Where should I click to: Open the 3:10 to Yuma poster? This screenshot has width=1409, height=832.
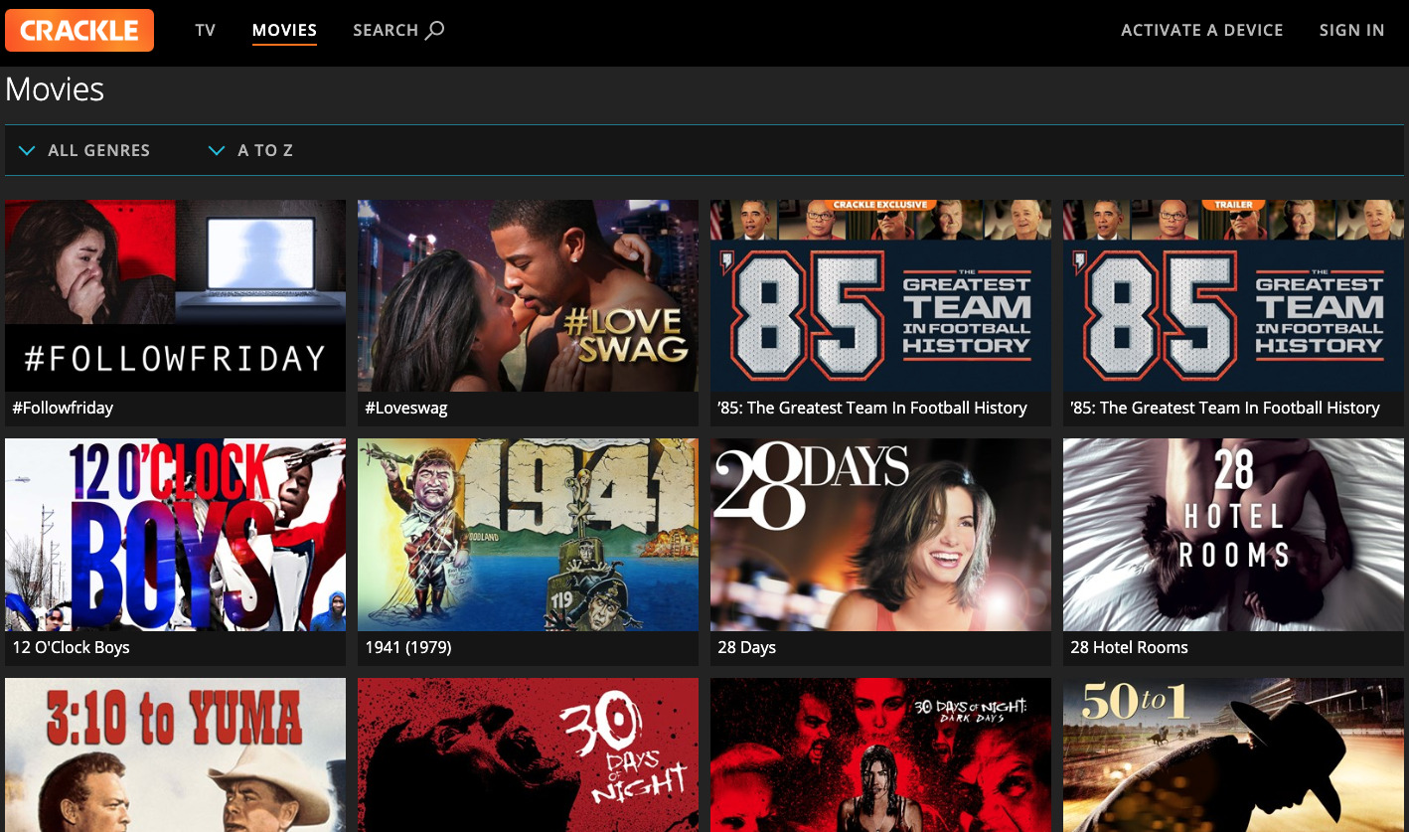tap(175, 755)
